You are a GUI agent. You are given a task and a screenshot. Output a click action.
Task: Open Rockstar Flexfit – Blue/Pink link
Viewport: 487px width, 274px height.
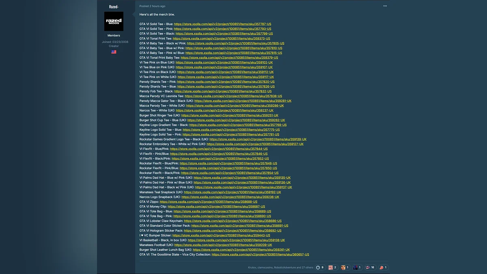pyautogui.click(x=228, y=163)
